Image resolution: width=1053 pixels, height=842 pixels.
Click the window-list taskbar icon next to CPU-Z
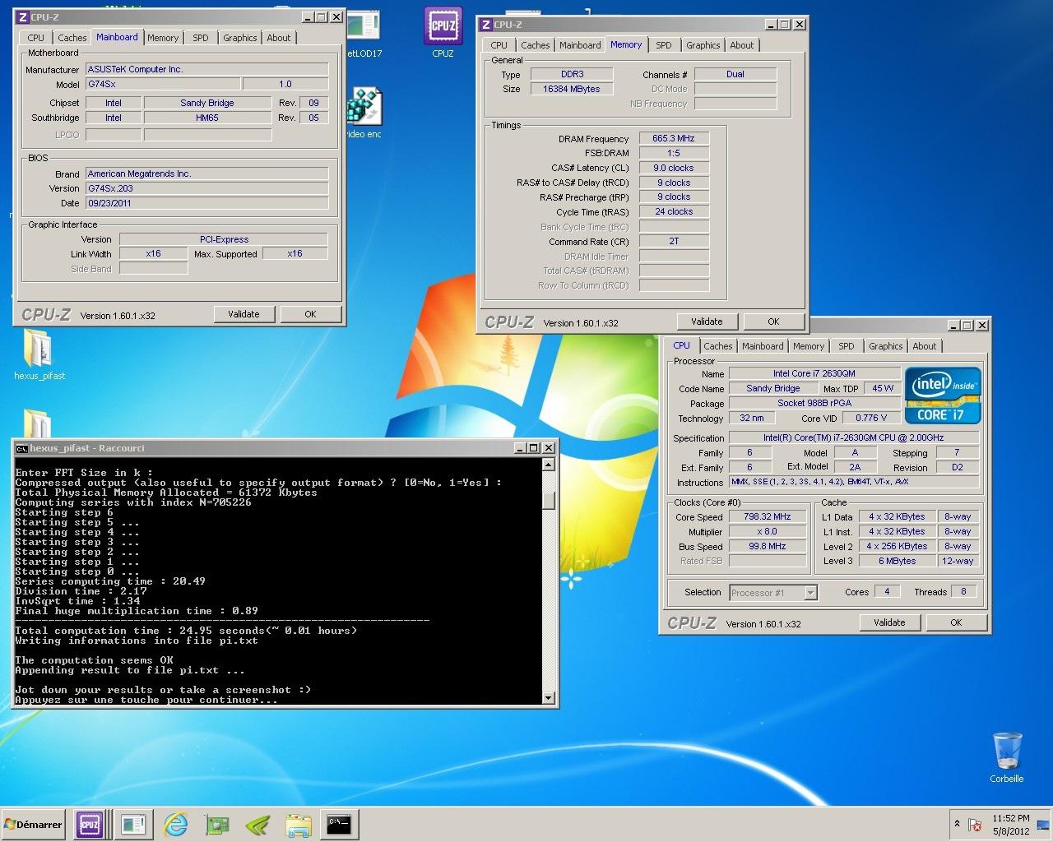tap(132, 824)
